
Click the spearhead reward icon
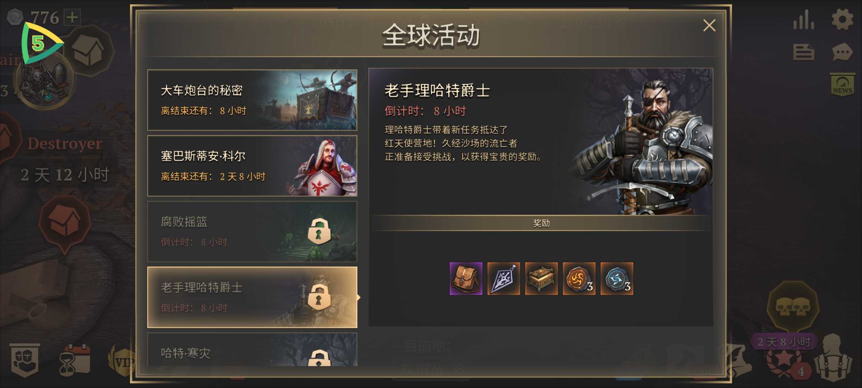coord(504,278)
